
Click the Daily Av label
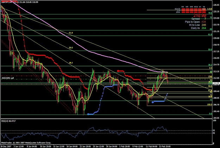pyautogui.click(x=195, y=28)
